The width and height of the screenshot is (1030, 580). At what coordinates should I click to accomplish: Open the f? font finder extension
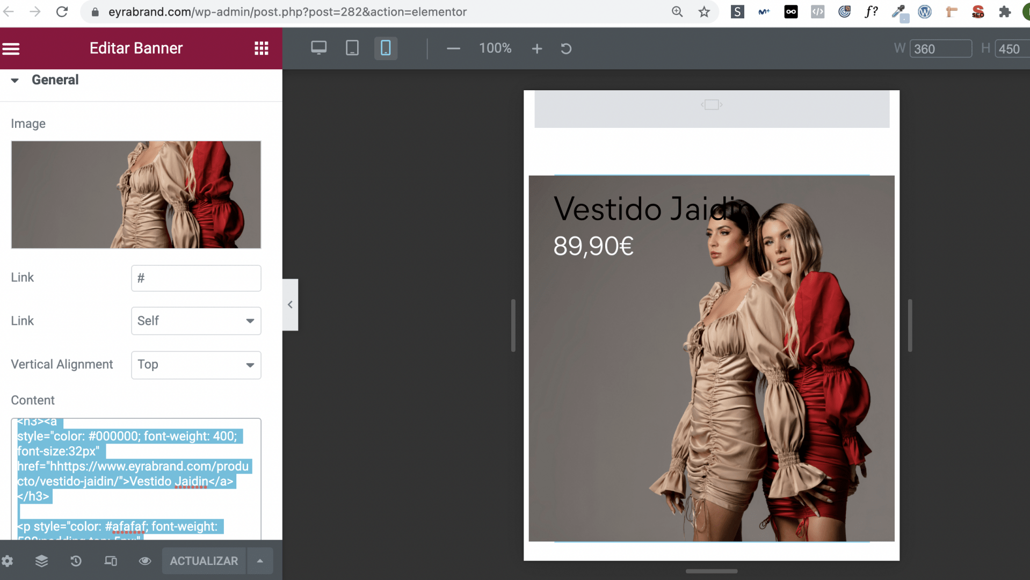coord(871,12)
